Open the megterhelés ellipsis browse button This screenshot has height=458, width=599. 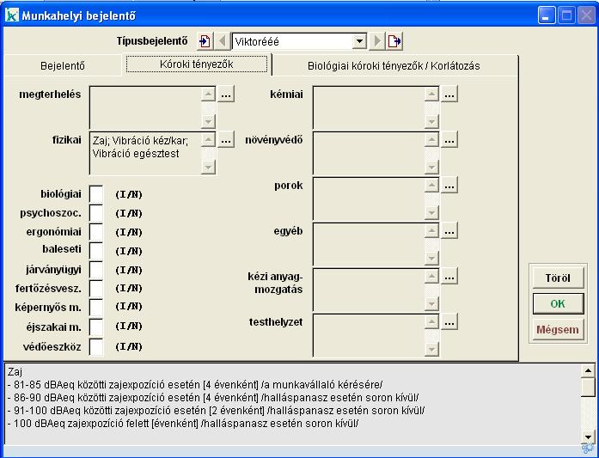pos(225,95)
